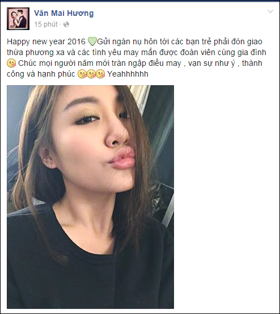Visit the Văn Mai Hương profile name link
The height and width of the screenshot is (314, 280).
coord(63,13)
